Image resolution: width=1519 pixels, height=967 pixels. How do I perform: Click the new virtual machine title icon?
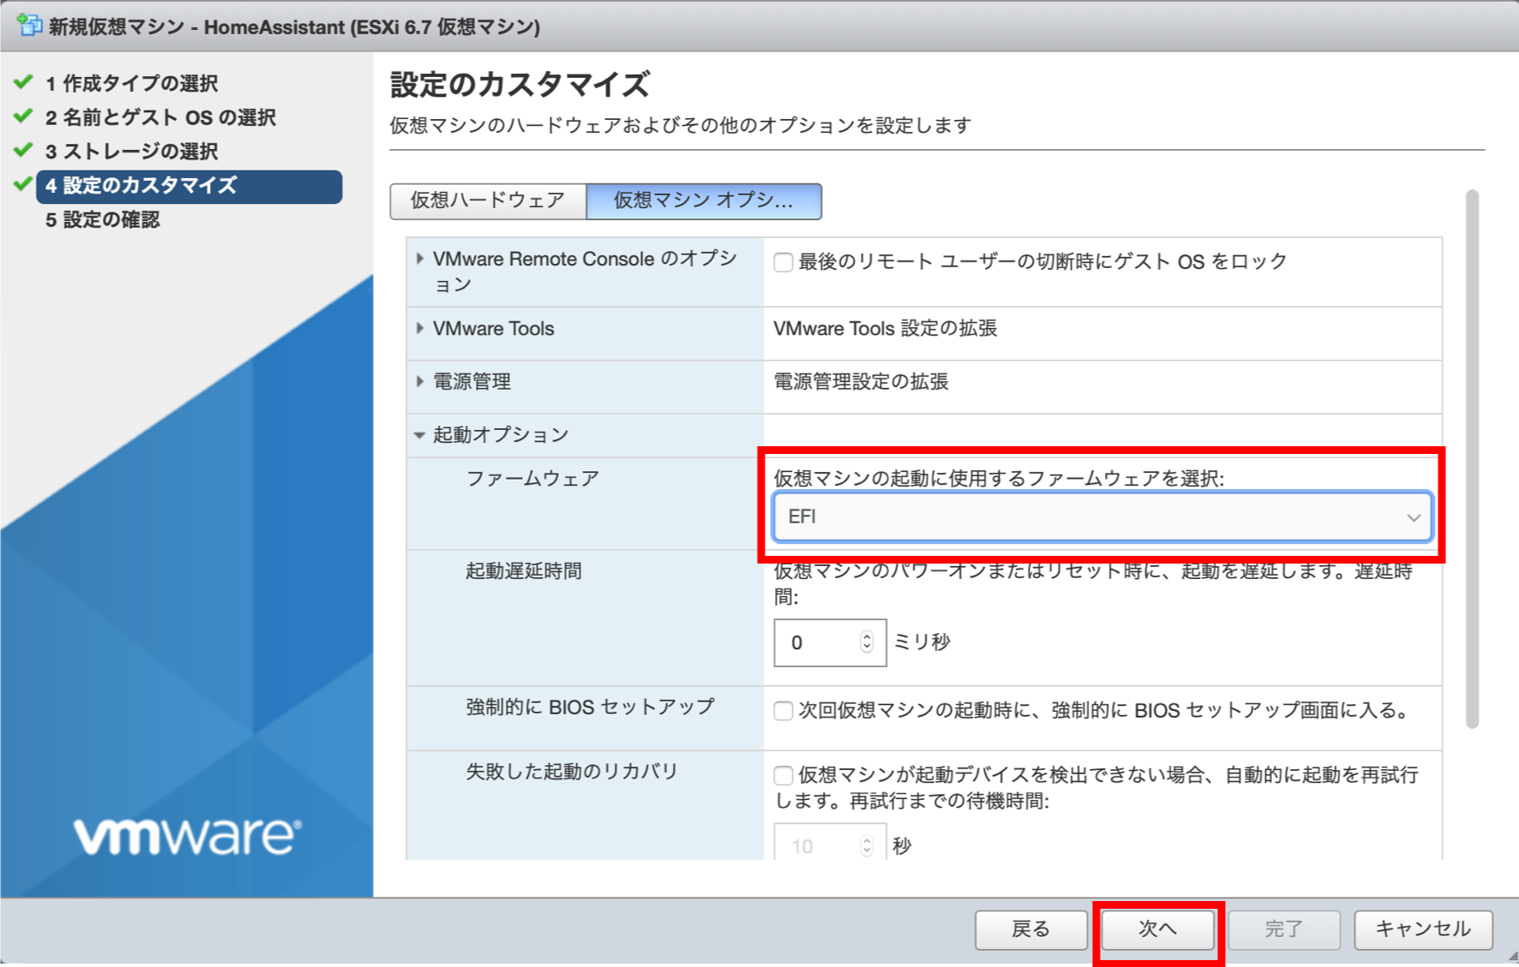[x=29, y=26]
